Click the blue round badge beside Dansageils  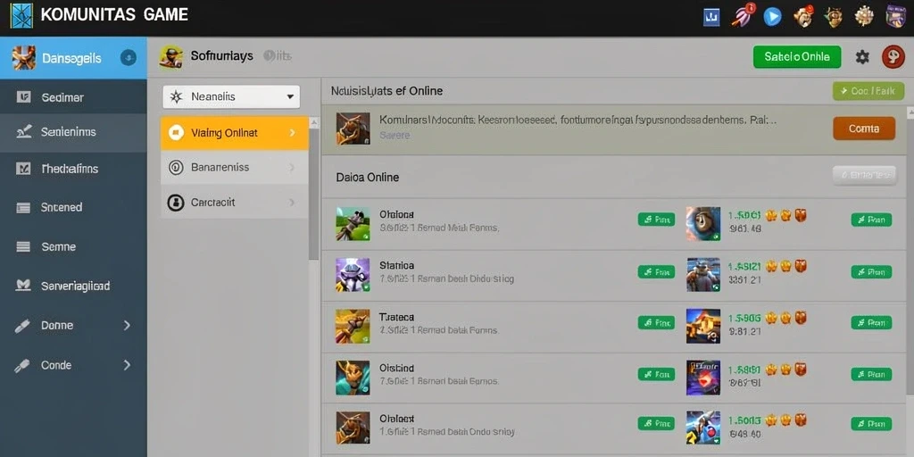pos(128,57)
